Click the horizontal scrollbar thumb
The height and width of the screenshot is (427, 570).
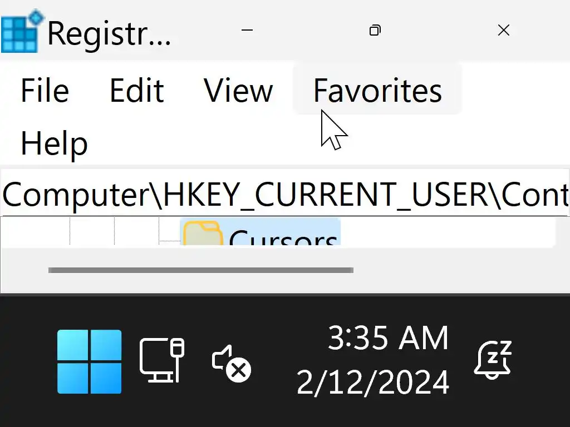[200, 270]
